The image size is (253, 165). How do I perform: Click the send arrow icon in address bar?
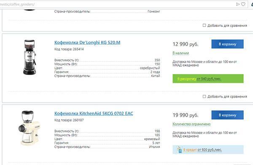pos(238,4)
